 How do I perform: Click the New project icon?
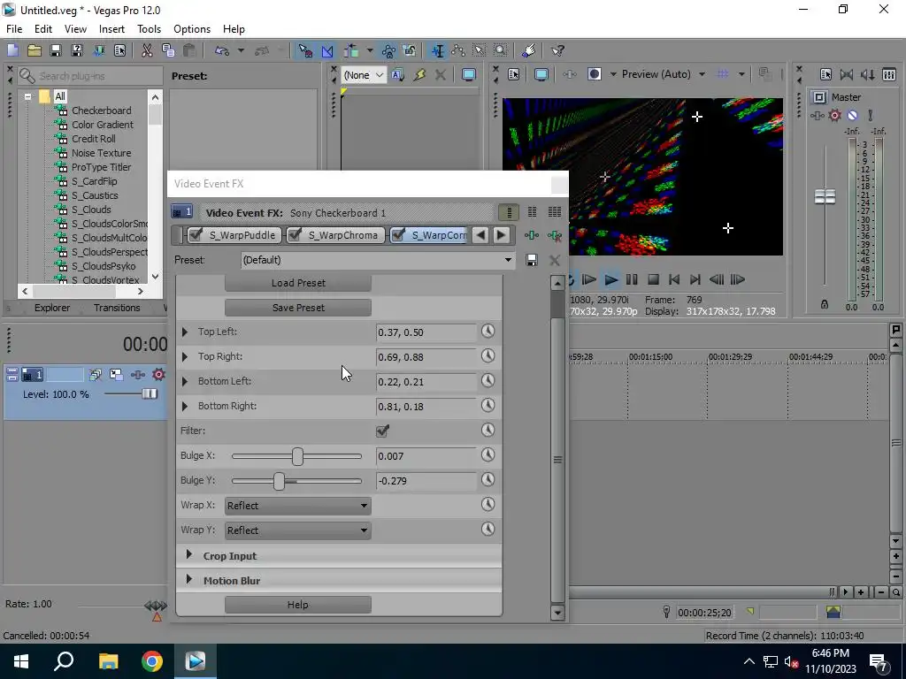pos(12,50)
